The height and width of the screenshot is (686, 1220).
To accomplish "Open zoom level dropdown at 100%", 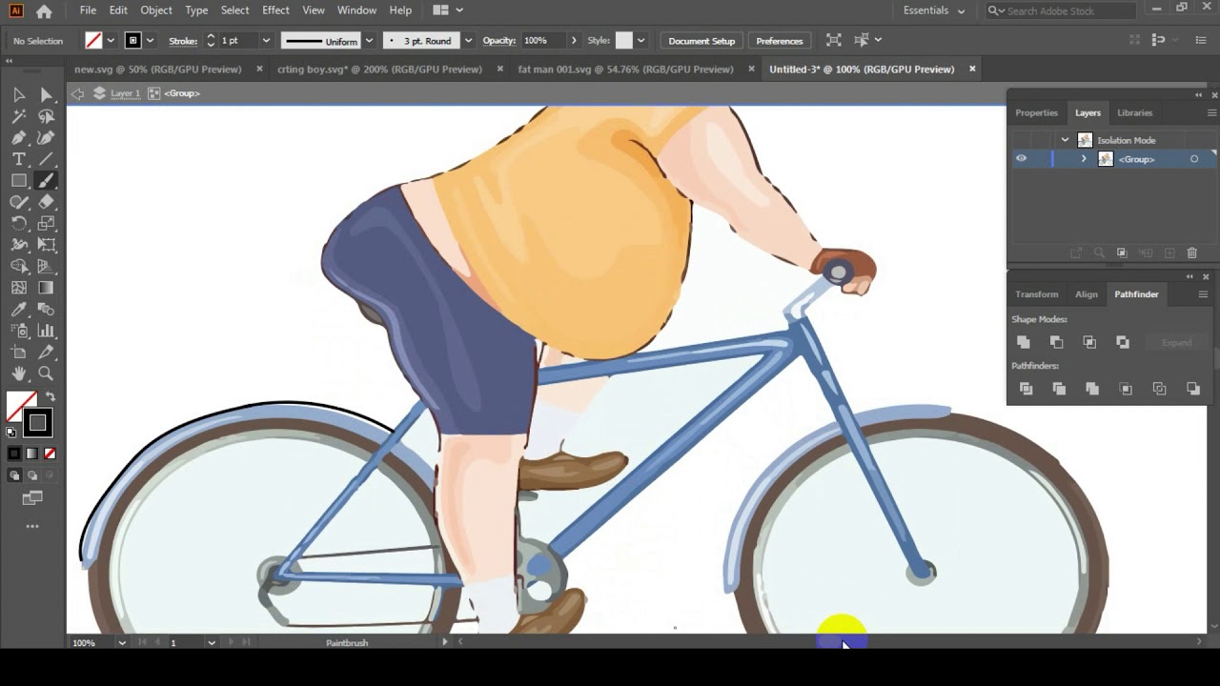I will tap(122, 643).
